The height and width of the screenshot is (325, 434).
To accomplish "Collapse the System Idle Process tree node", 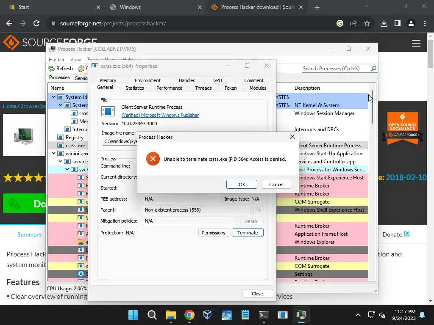I will [x=53, y=97].
